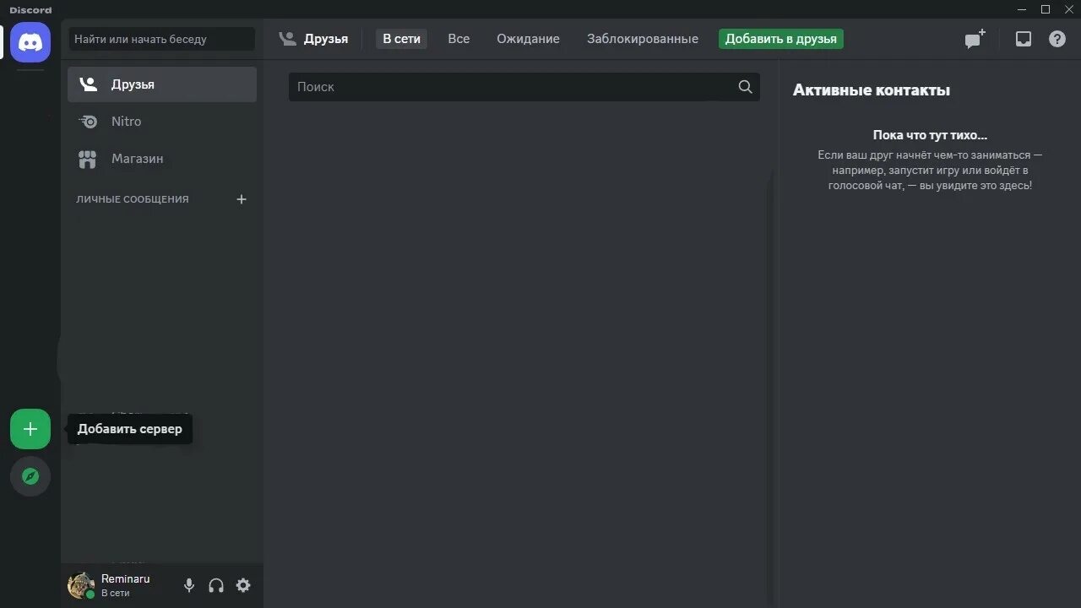Image resolution: width=1081 pixels, height=608 pixels.
Task: Open Nitro in the sidebar
Action: coord(162,122)
